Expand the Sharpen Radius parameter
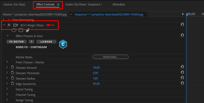This screenshot has width=204, height=103. (7, 78)
